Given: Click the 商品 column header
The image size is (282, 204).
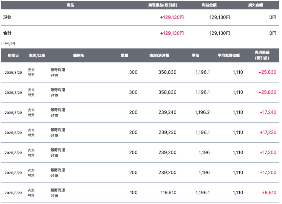Looking at the screenshot, I should pos(70,5).
